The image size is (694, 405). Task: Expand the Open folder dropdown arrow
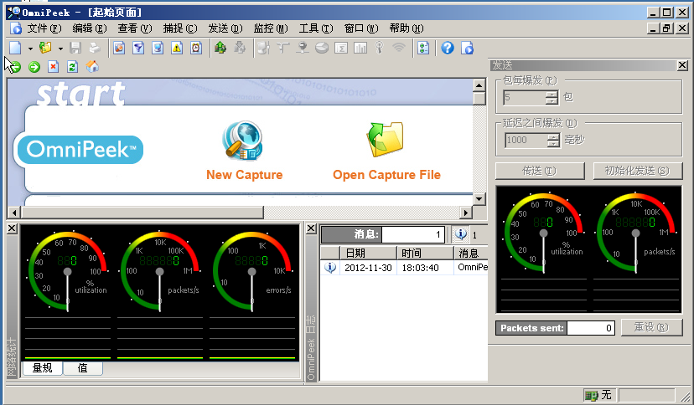click(x=60, y=49)
